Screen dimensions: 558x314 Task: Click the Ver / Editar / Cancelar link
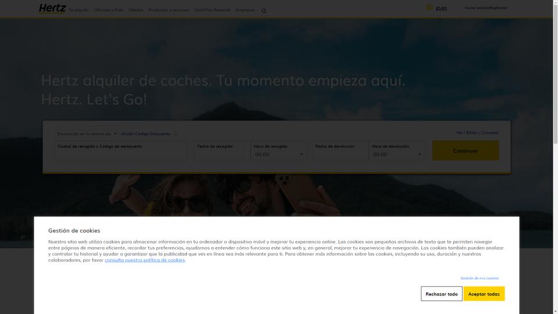pos(478,133)
